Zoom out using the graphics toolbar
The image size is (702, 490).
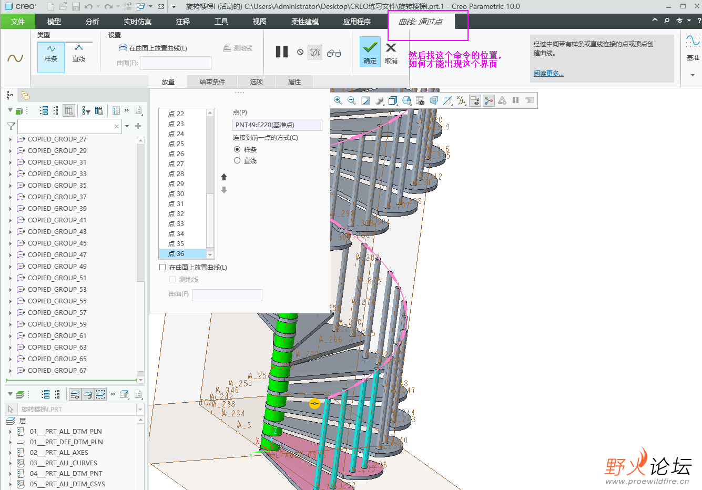352,100
